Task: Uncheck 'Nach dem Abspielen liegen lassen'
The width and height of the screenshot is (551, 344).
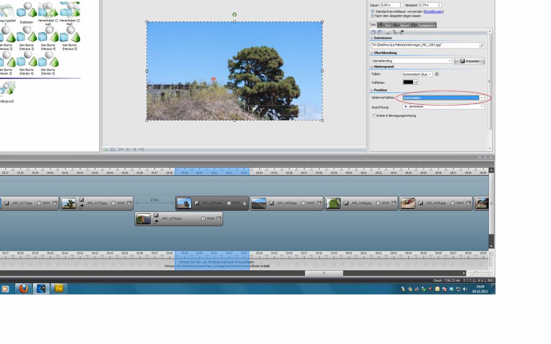Action: [x=373, y=16]
